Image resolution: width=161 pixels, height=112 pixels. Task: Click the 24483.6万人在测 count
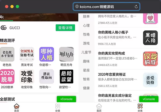coord(108,65)
